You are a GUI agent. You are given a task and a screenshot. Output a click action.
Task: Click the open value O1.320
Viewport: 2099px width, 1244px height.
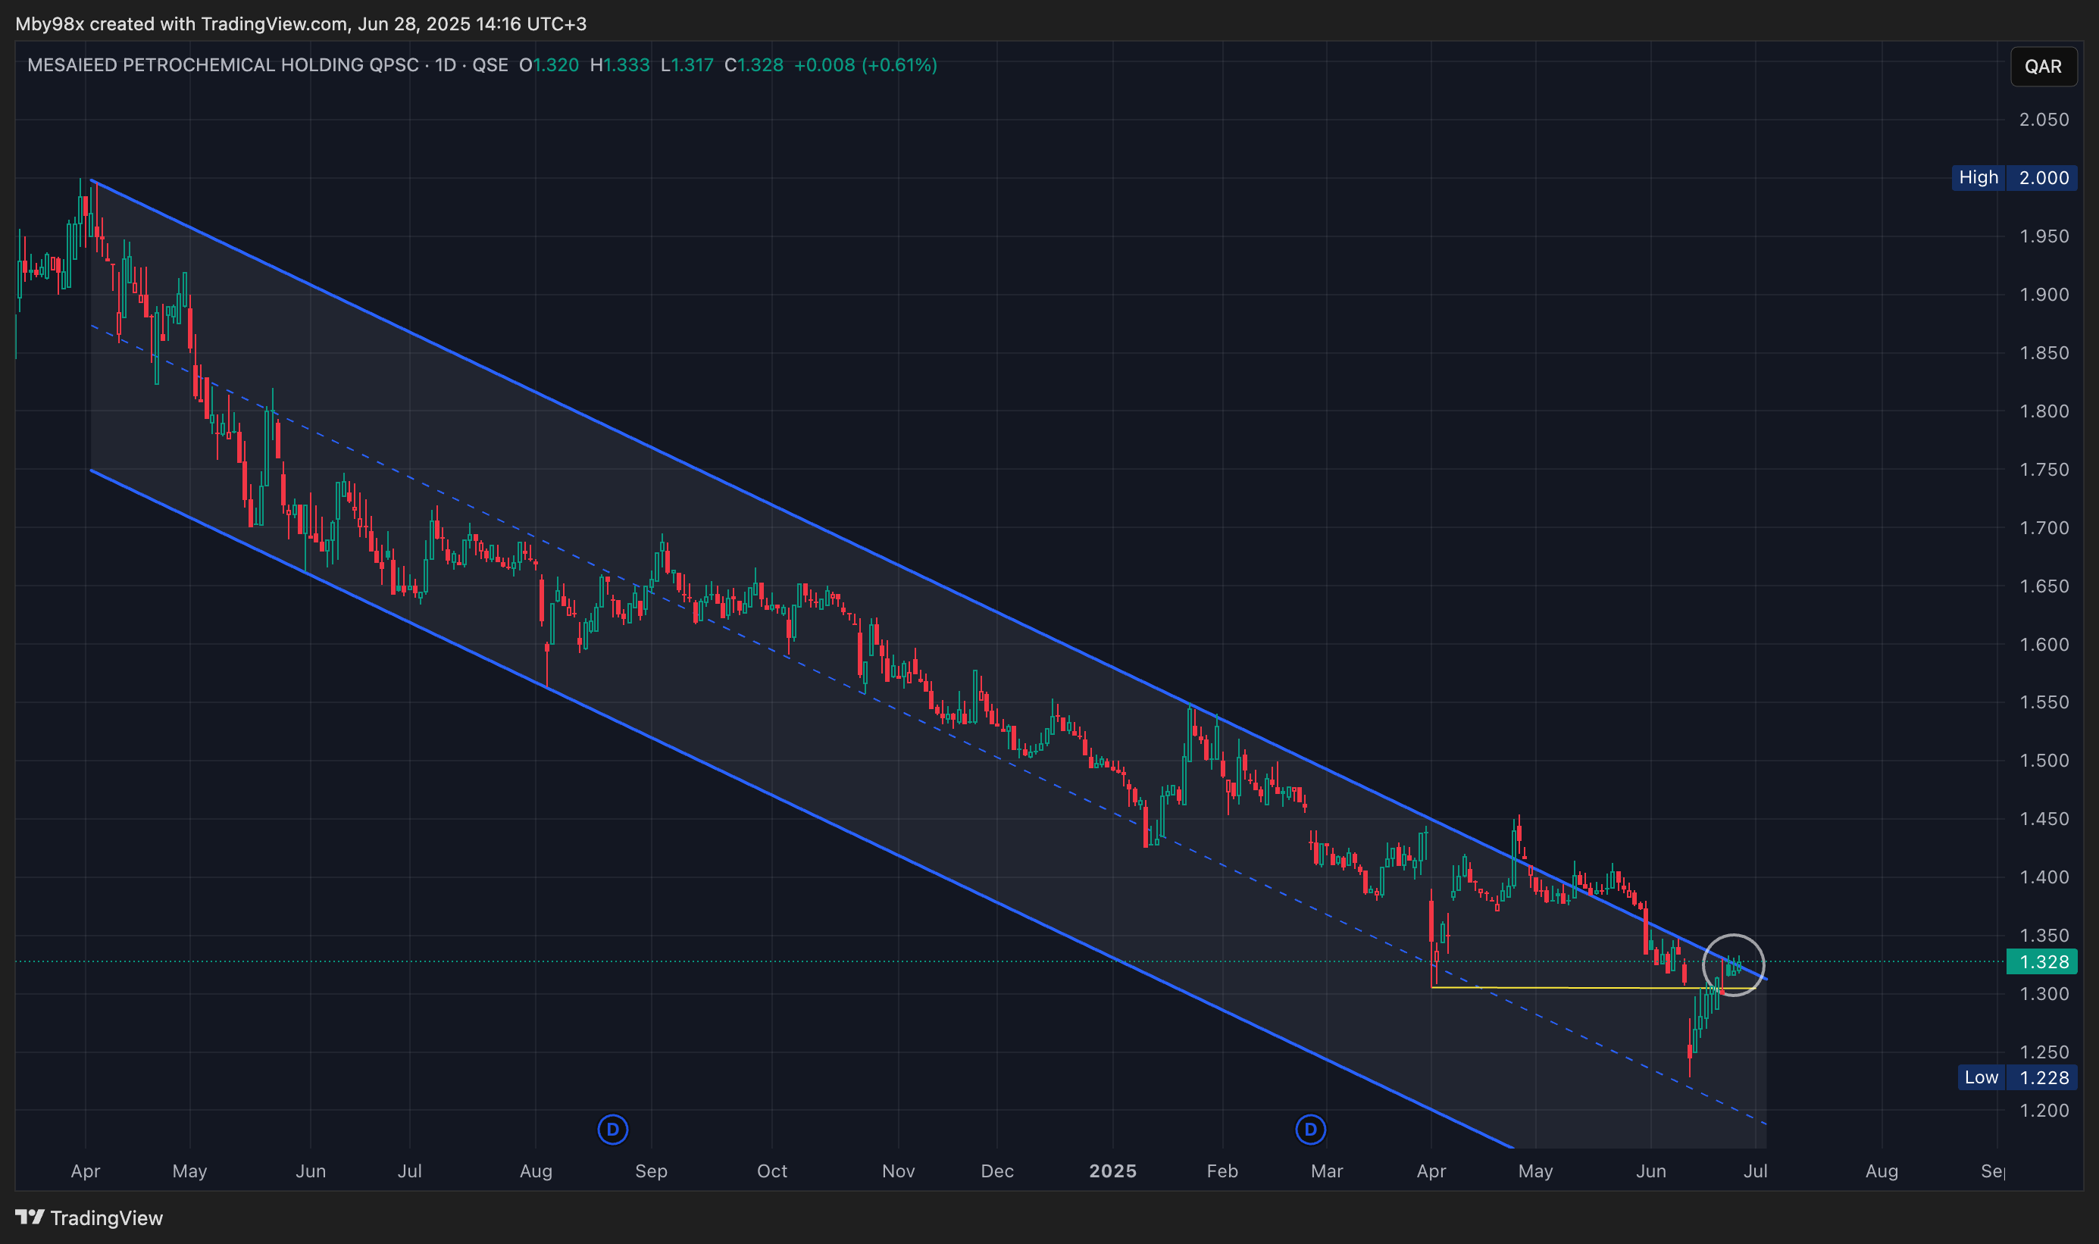click(549, 65)
